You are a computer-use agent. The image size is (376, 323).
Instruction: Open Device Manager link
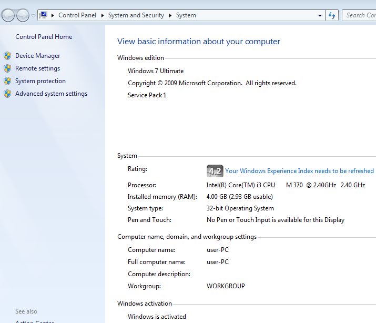coord(38,56)
